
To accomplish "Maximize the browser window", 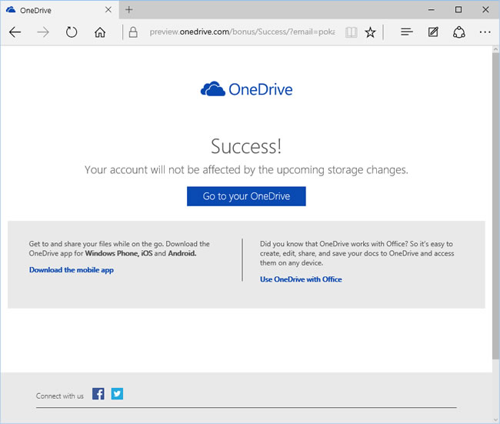I will (x=458, y=9).
